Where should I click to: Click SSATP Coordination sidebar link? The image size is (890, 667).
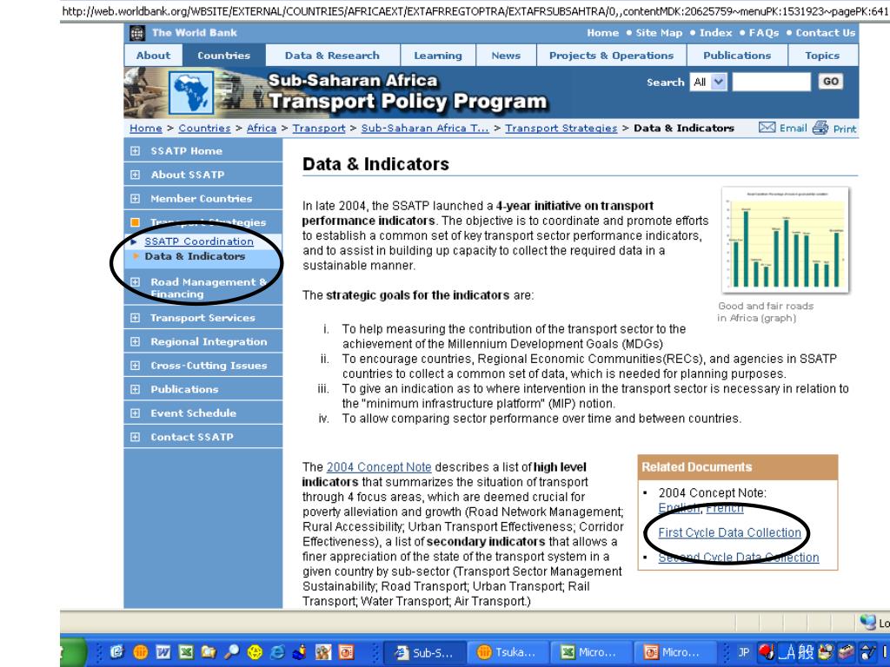[x=199, y=241]
